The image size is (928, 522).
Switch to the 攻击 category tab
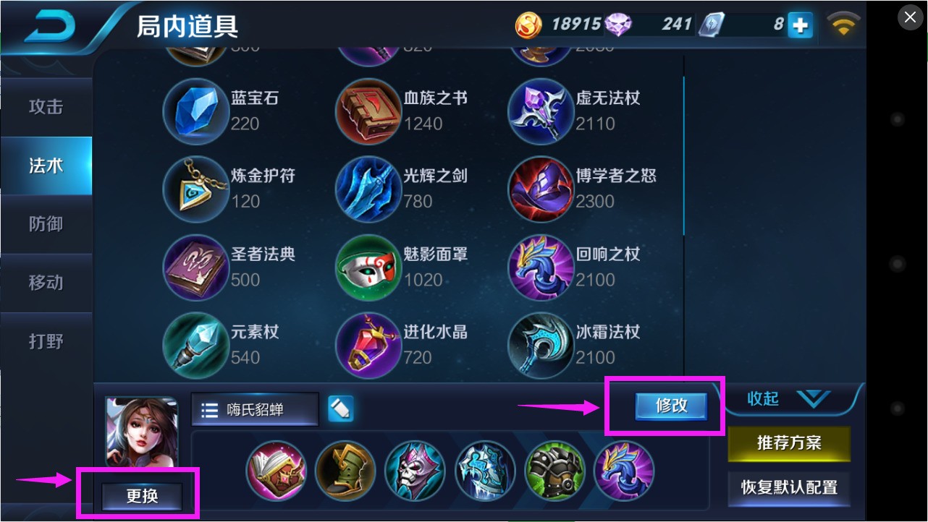tap(46, 107)
